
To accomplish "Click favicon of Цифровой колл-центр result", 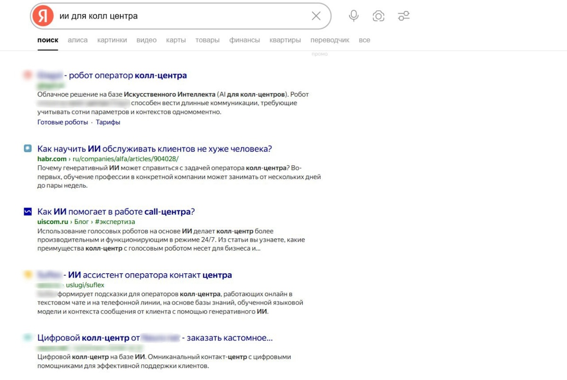I will pyautogui.click(x=28, y=338).
